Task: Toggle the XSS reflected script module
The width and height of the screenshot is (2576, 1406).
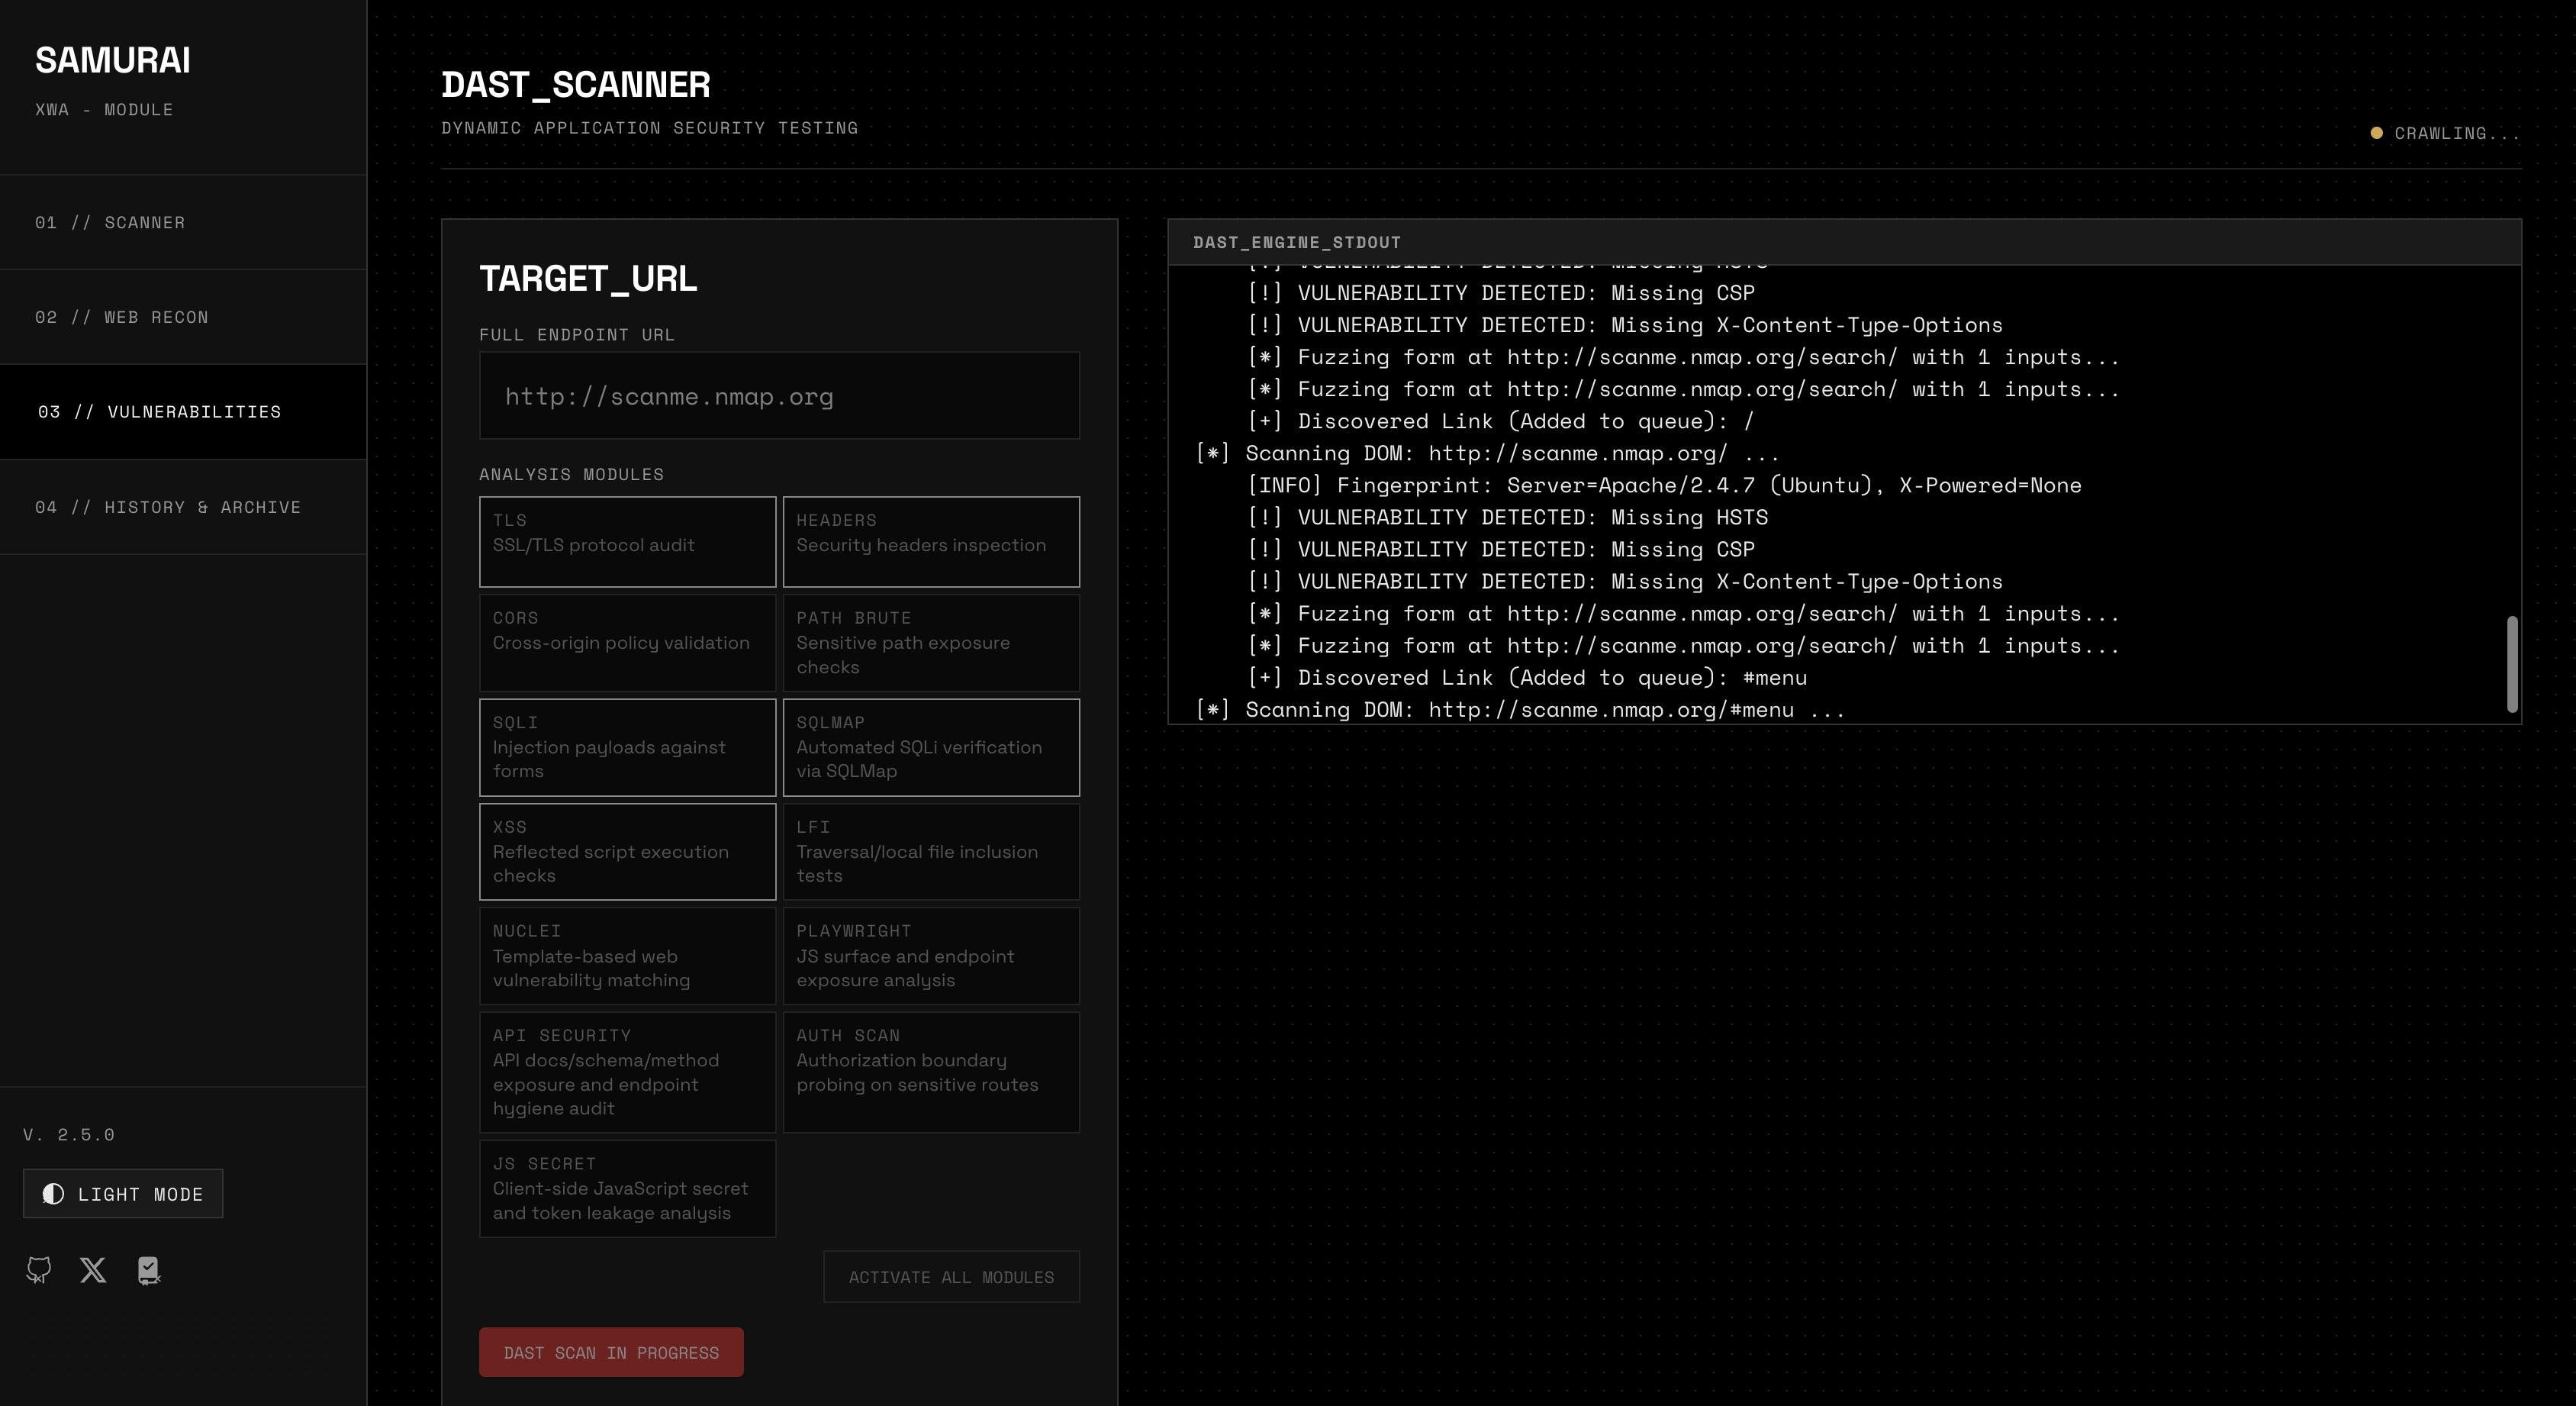Action: (x=627, y=851)
